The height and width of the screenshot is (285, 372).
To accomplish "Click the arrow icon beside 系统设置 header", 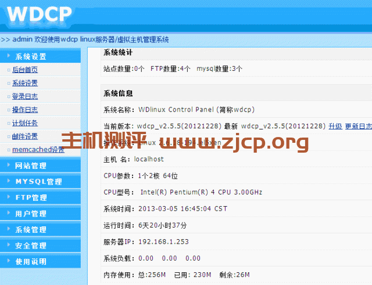I will click(9, 56).
